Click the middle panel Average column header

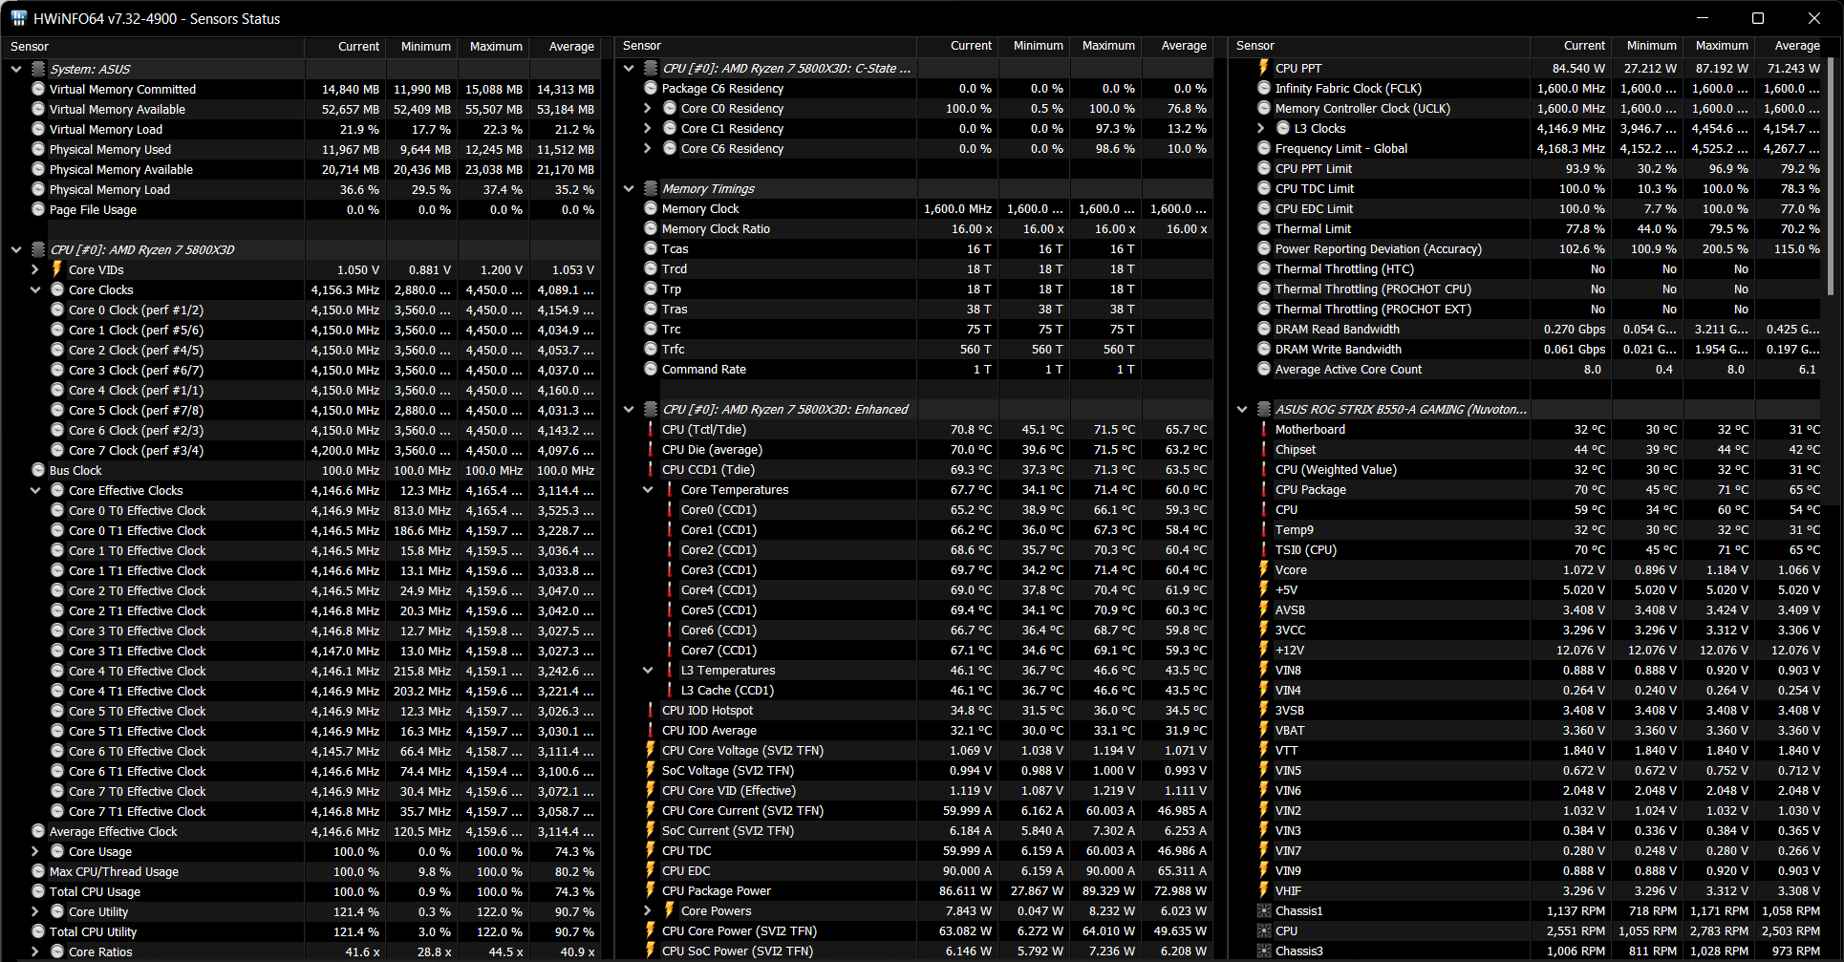pos(1178,45)
